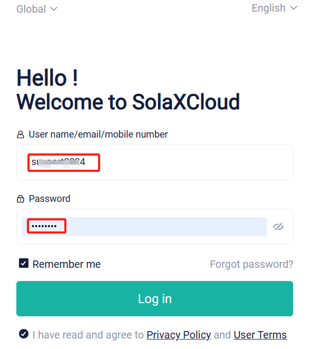
Task: Toggle the agreement checkmark for Privacy Policy
Action: click(x=24, y=334)
